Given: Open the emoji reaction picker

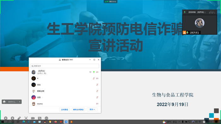Looking at the screenshot, I should (x=4, y=102).
